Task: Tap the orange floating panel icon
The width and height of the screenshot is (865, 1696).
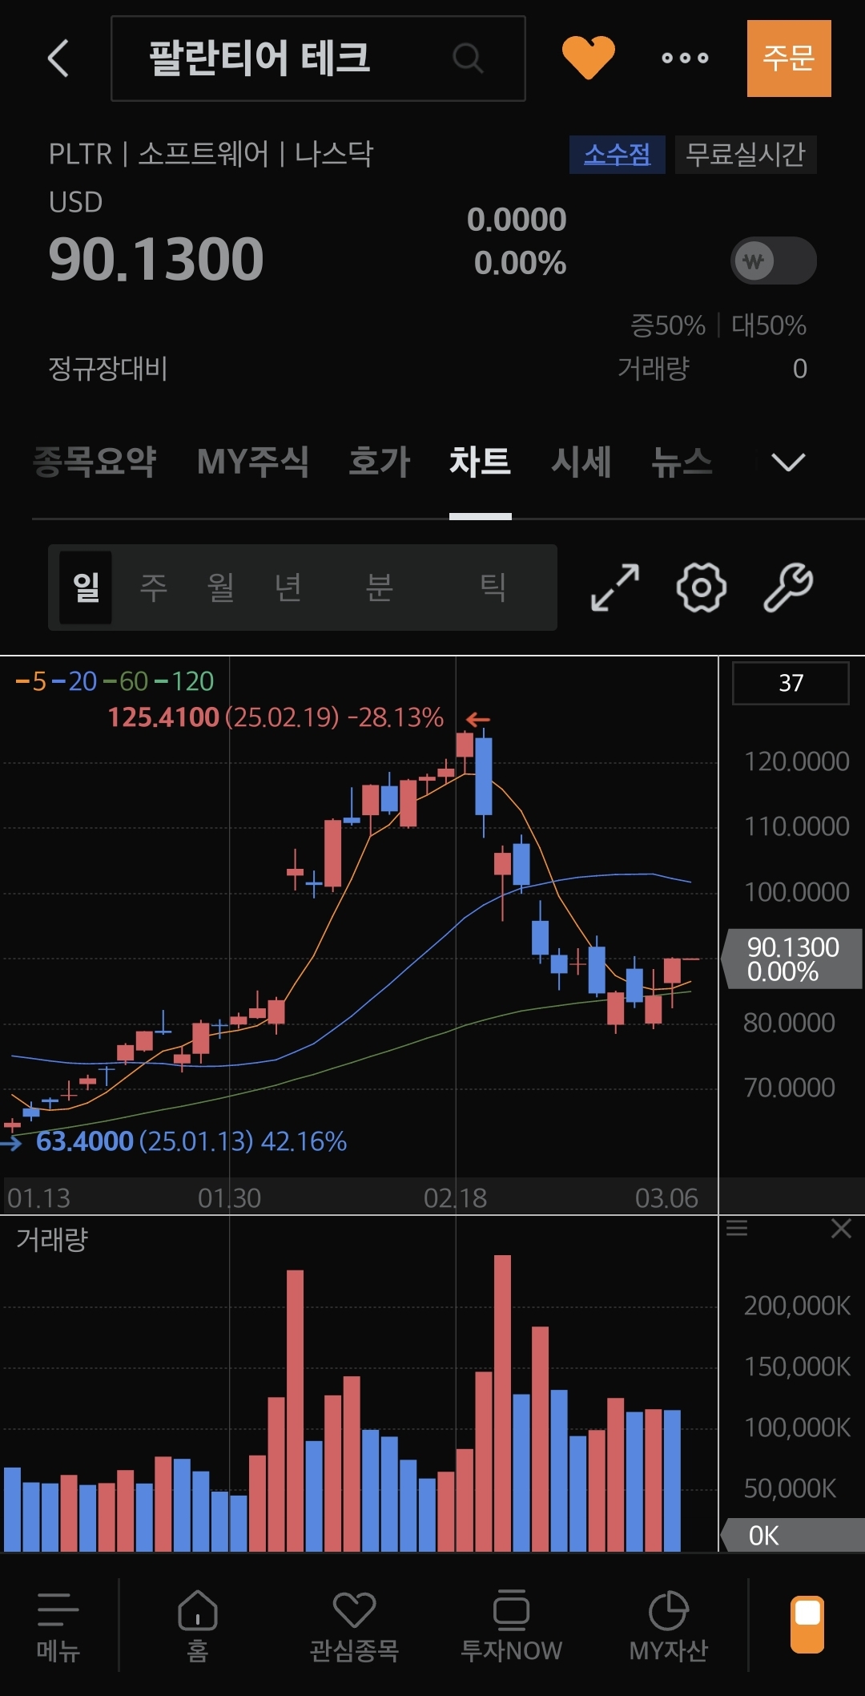Action: pyautogui.click(x=807, y=1625)
